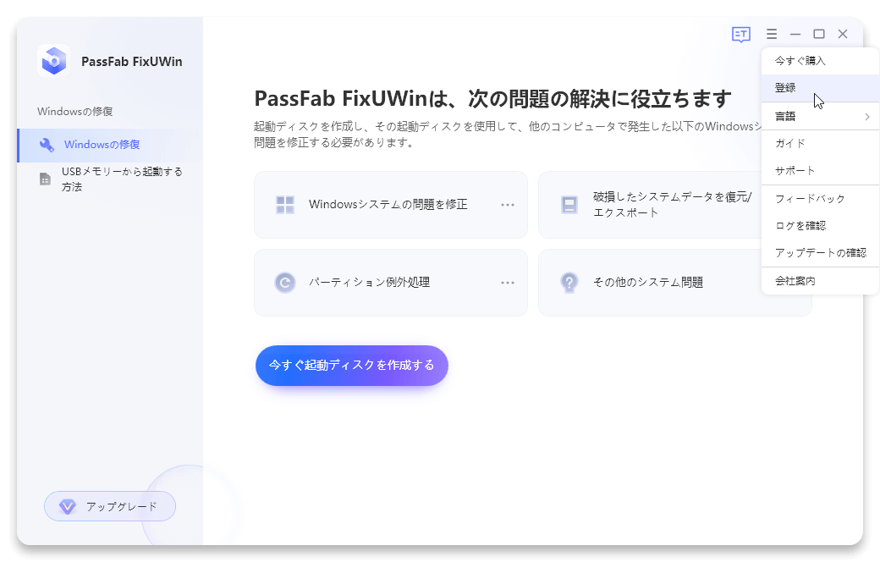Open USBメモリーから起動する方法 sidebar item
Image resolution: width=880 pixels, height=562 pixels.
(110, 179)
